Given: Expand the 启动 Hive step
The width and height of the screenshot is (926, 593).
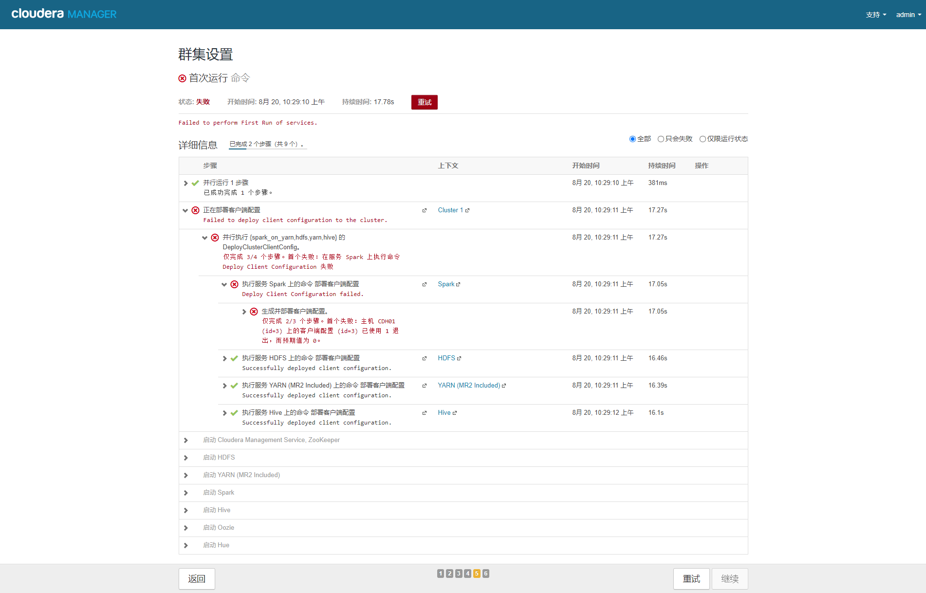Looking at the screenshot, I should tap(185, 510).
